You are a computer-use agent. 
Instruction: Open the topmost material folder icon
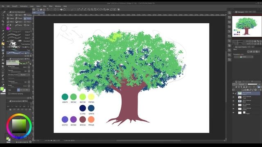pos(229,17)
